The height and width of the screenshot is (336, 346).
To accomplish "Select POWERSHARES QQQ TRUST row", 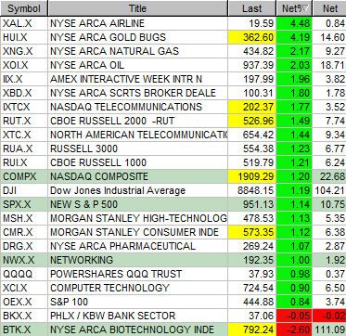I will tap(173, 274).
